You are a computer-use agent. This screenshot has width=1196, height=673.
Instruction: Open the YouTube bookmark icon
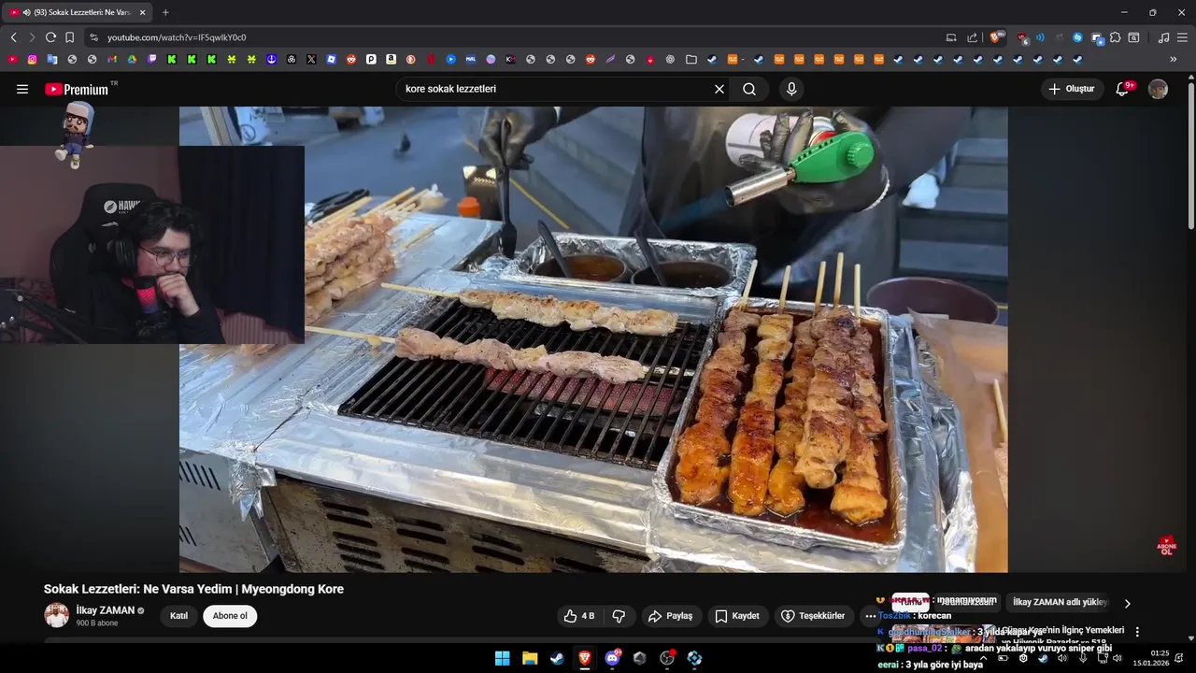click(12, 59)
